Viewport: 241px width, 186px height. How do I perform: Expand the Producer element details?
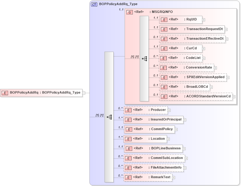pyautogui.click(x=169, y=110)
